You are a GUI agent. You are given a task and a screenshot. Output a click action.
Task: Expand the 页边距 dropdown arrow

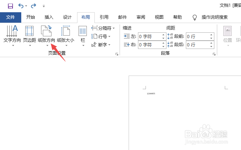point(30,45)
